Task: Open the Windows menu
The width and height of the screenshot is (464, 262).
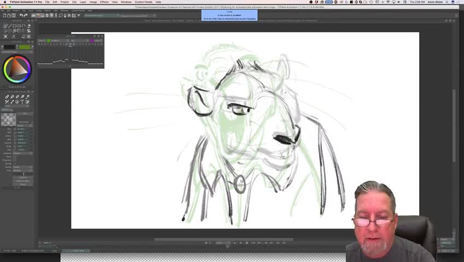Action: (x=126, y=2)
